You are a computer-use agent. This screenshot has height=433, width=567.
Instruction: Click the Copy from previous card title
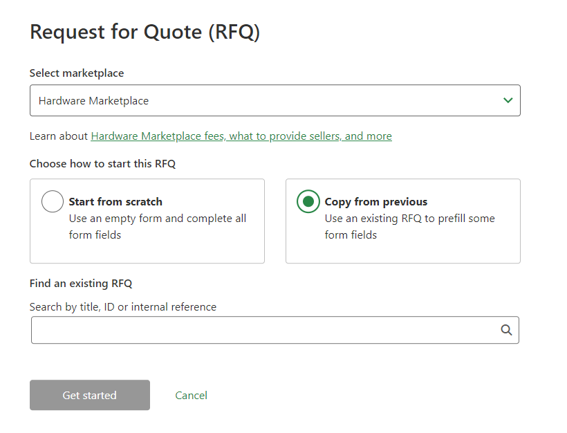click(375, 201)
